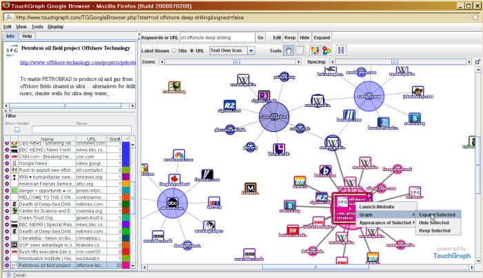Select the dashed rectangle selection tool

pos(299,50)
